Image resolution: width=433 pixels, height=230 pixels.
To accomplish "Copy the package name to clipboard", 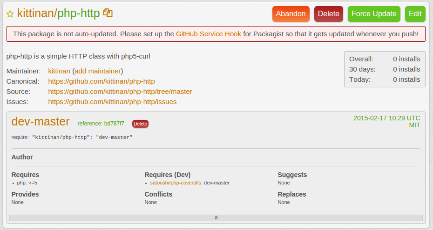I will [108, 13].
